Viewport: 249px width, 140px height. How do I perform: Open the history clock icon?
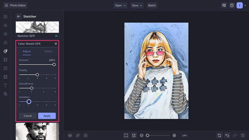243,136
